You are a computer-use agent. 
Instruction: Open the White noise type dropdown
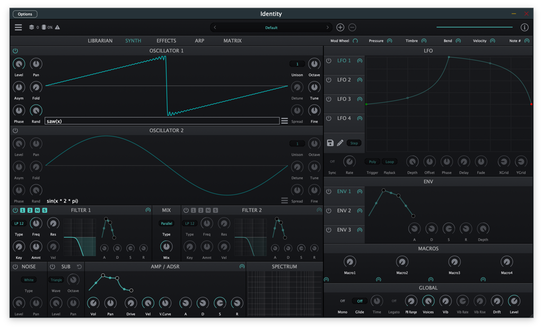[x=29, y=280]
